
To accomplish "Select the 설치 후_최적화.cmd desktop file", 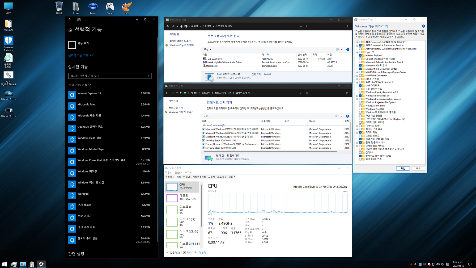I will 8,78.
